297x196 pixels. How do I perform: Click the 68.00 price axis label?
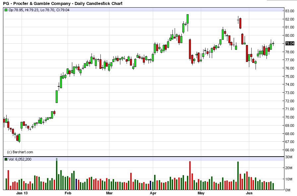[x=290, y=133]
